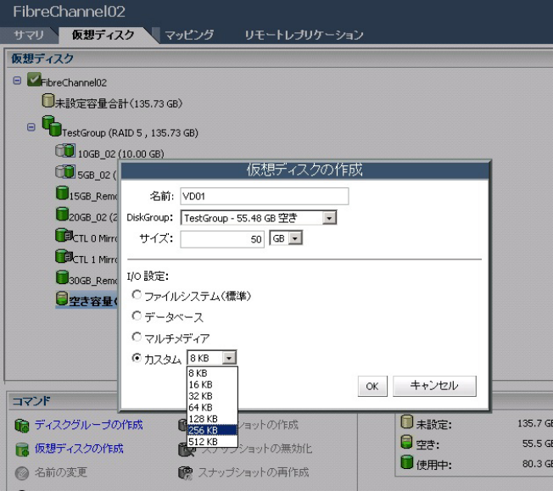Open the ディスクグループの作成 link
Viewport: 553px width, 491px height.
88,425
